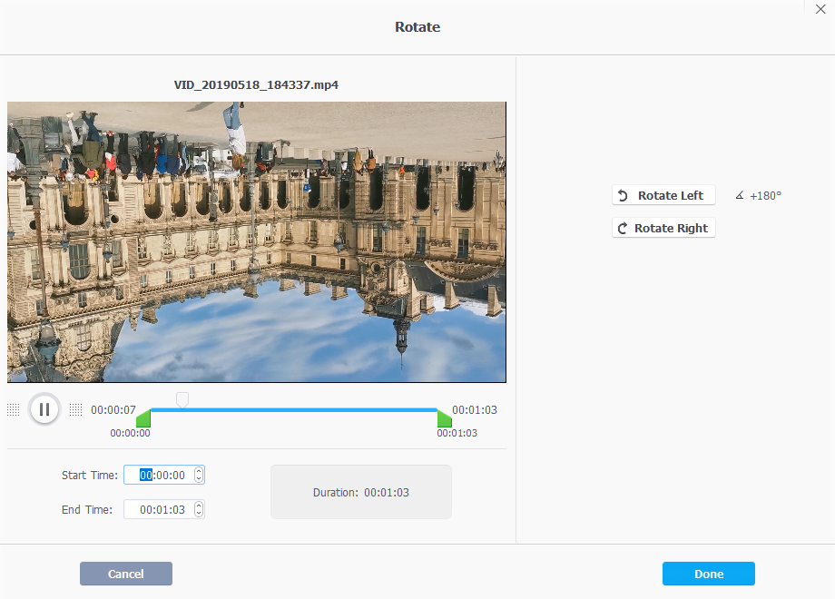The width and height of the screenshot is (835, 599).
Task: Click the middle of the blue timeline bar
Action: coord(293,409)
